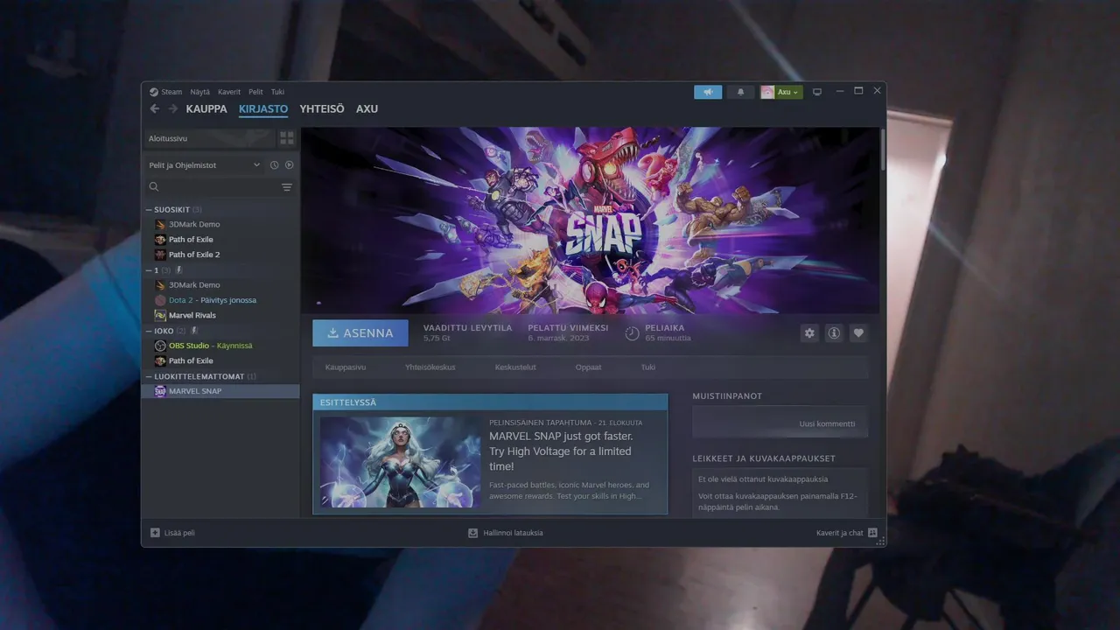Open Hallinnoi latauksia
This screenshot has height=630, width=1120.
tap(506, 533)
